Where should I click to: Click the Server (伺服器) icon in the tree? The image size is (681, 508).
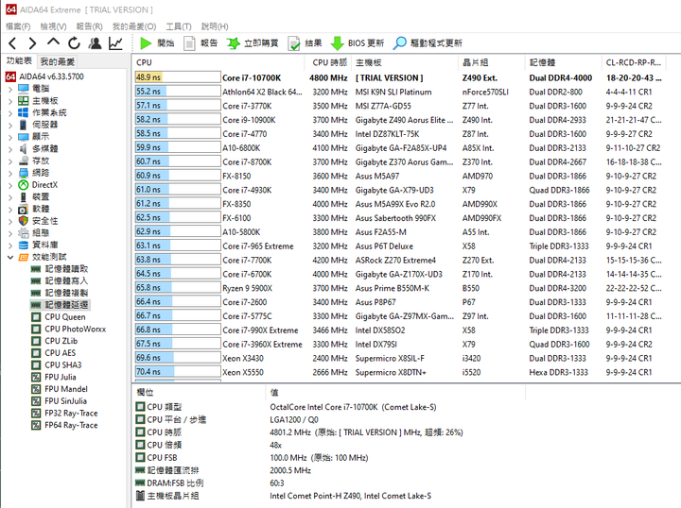coord(24,125)
